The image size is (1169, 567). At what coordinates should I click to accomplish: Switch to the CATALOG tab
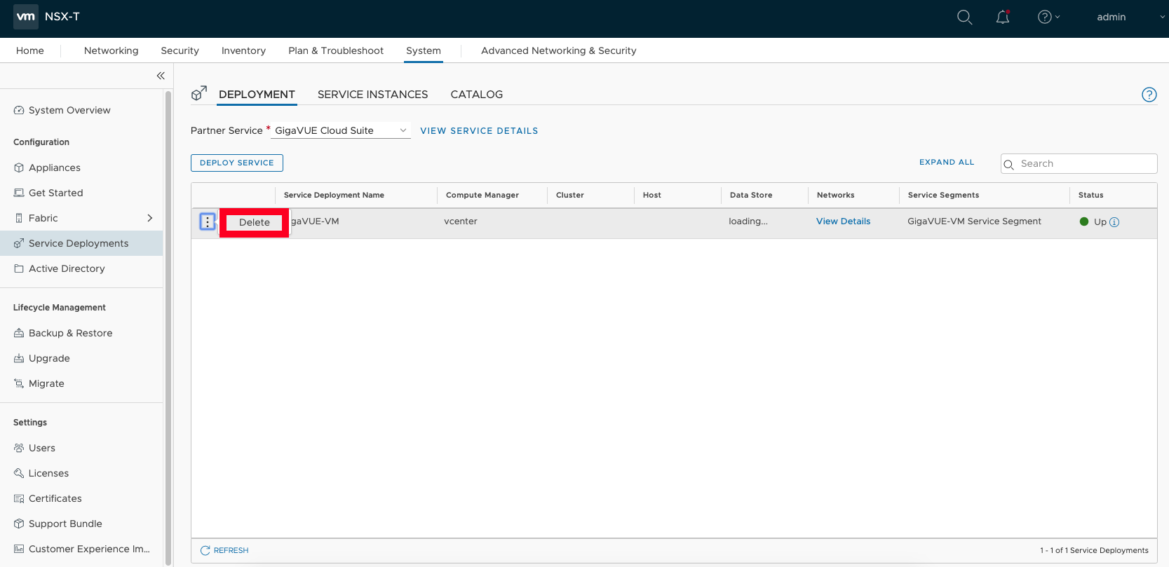[477, 95]
